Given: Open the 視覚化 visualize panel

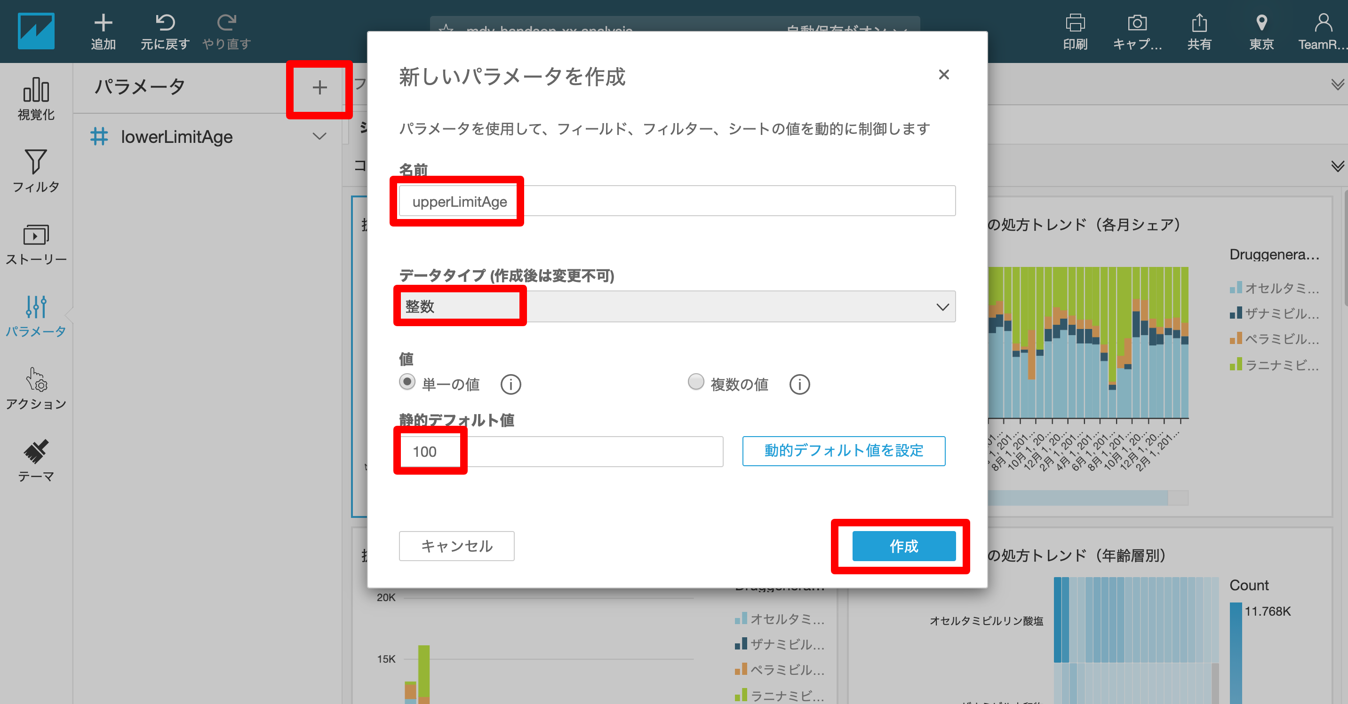Looking at the screenshot, I should coord(36,99).
